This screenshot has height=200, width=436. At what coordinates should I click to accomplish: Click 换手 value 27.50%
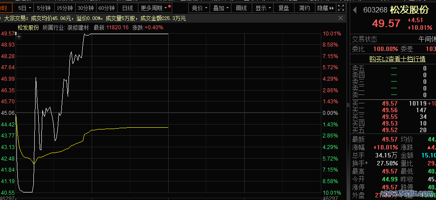[x=387, y=163]
